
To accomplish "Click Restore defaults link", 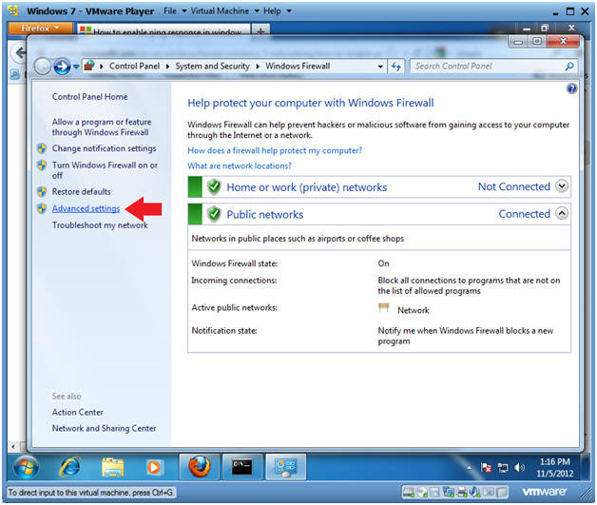I will pos(81,191).
